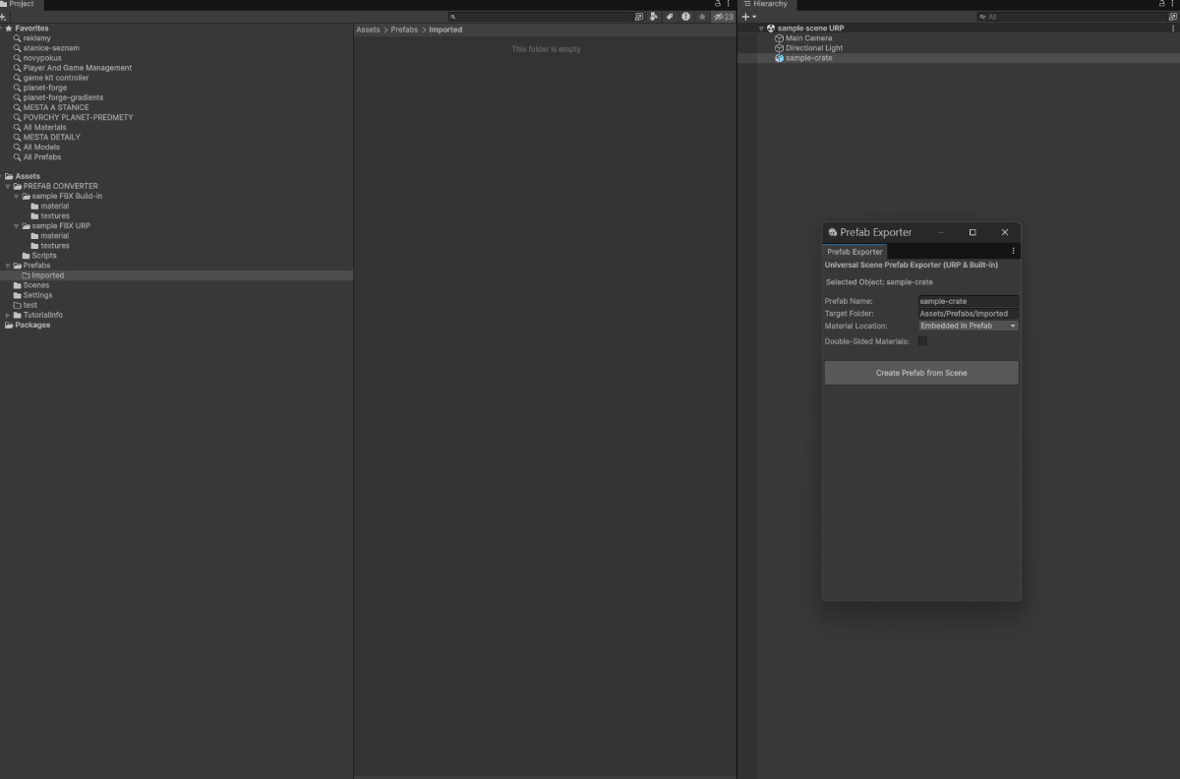The width and height of the screenshot is (1180, 779).
Task: Select All Models favorite
Action: (x=41, y=147)
